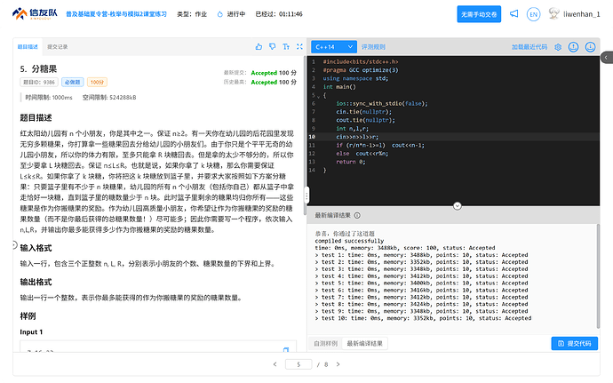Open the course title link in header
Viewport: 613px width, 383px height.
(116, 14)
